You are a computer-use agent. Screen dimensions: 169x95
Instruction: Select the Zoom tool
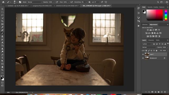point(2,70)
